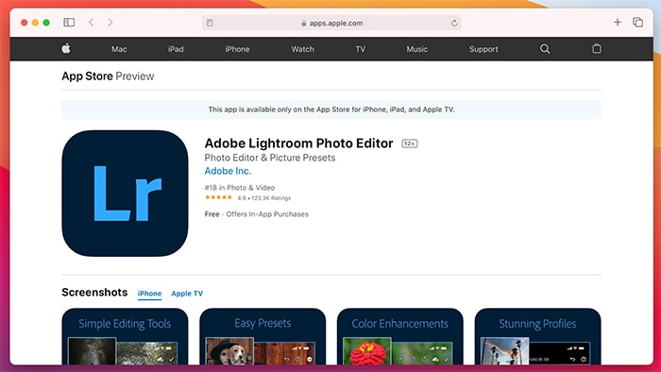Open the Stunning Profiles screenshot
The height and width of the screenshot is (372, 661).
tap(538, 336)
